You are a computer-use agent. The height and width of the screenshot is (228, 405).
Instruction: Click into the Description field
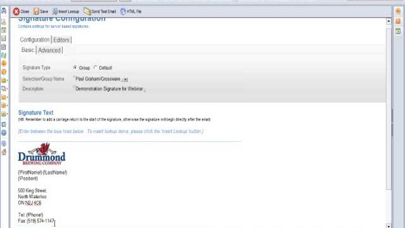pyautogui.click(x=109, y=89)
